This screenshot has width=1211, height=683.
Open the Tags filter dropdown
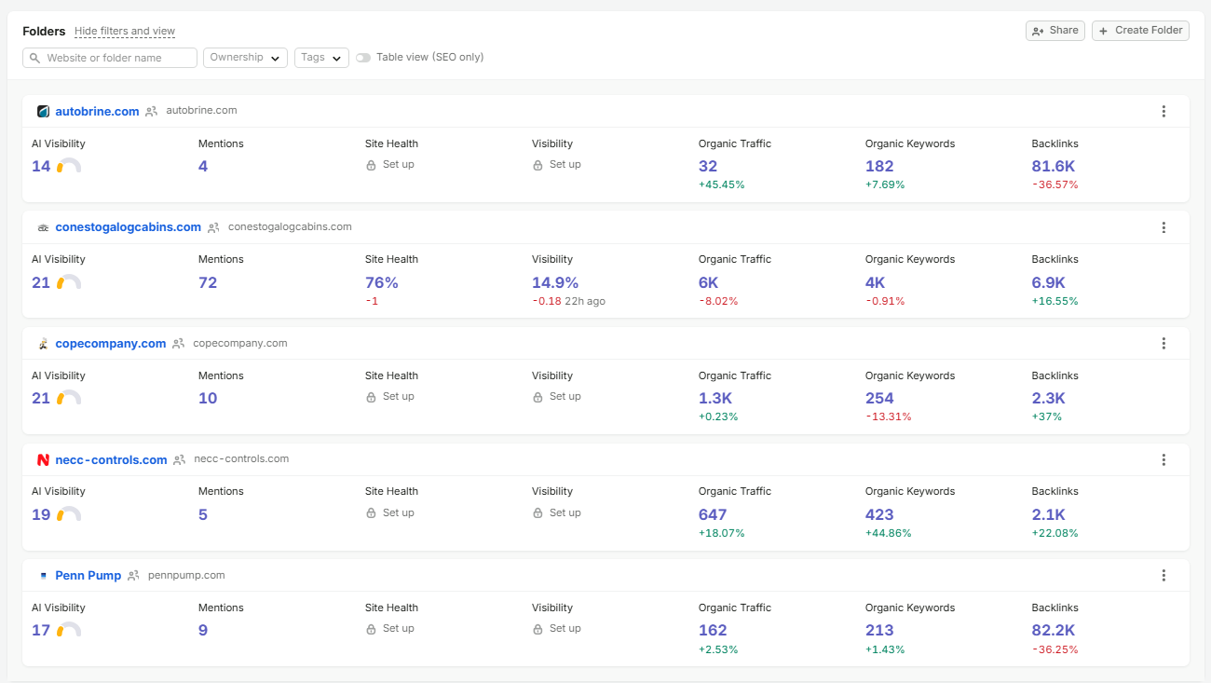pyautogui.click(x=321, y=58)
